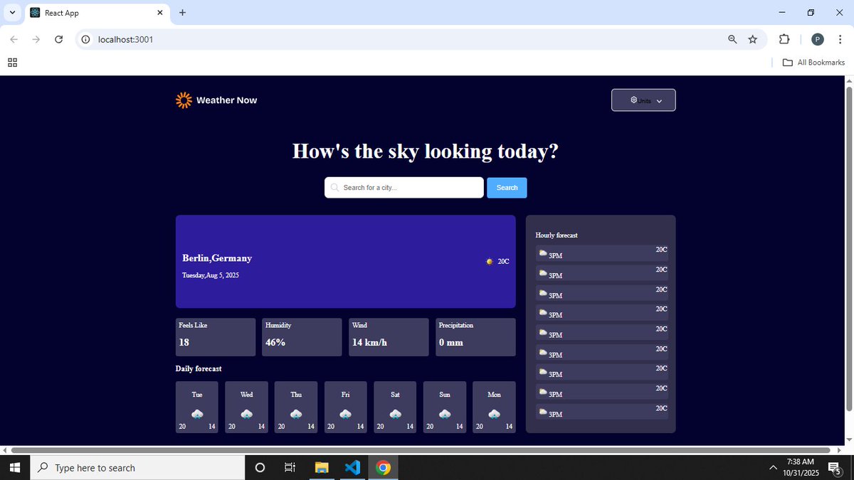
Task: Open the Task View taskbar icon
Action: tap(290, 467)
